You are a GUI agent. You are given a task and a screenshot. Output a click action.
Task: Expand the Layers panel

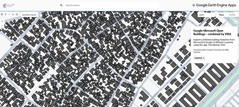201,15
